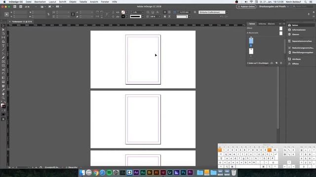Select the Zoom tool
Screen dimensions: 316x177
(3, 98)
